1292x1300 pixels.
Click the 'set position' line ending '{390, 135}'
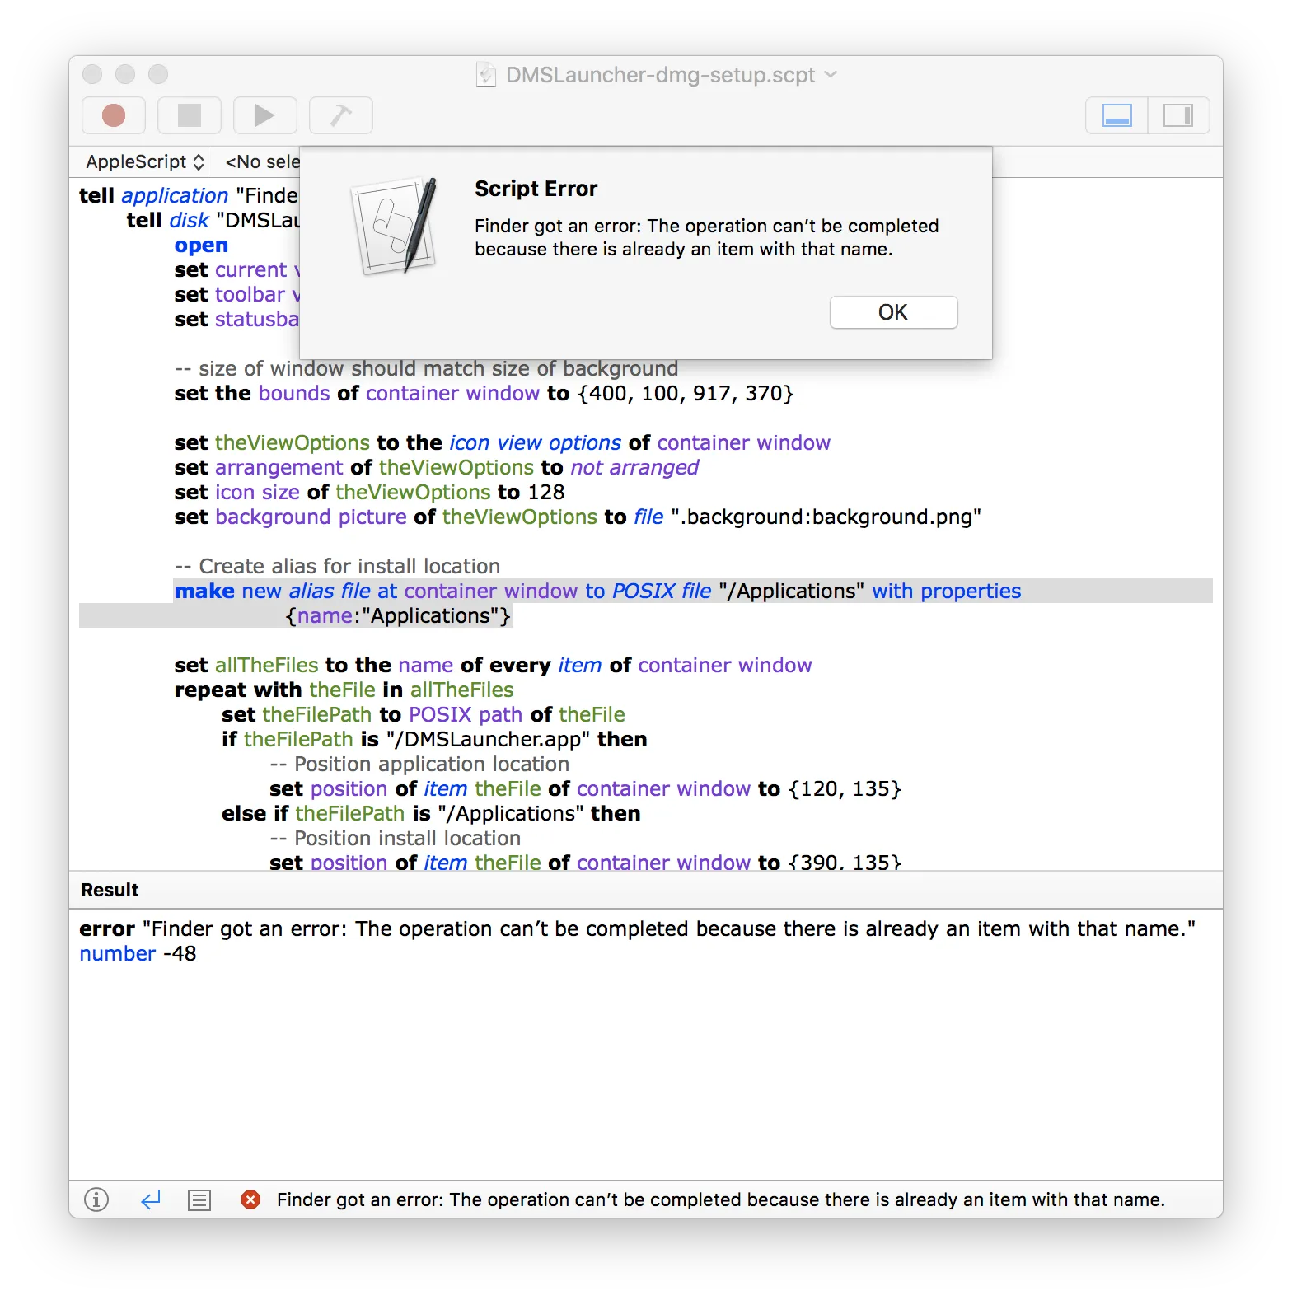[x=586, y=862]
